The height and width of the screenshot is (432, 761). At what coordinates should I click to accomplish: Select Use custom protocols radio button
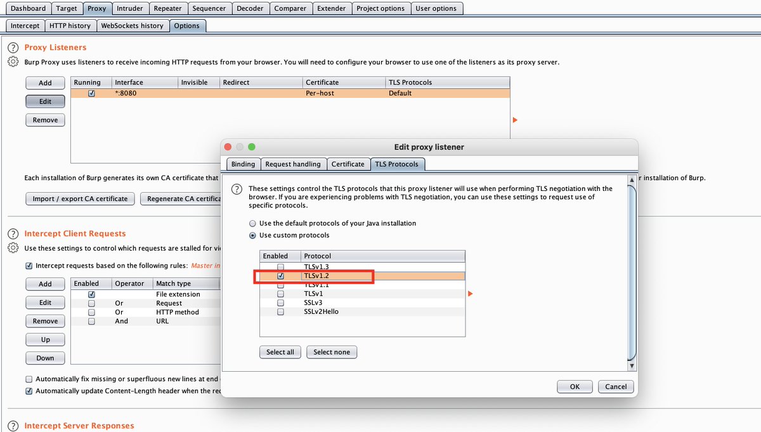253,235
